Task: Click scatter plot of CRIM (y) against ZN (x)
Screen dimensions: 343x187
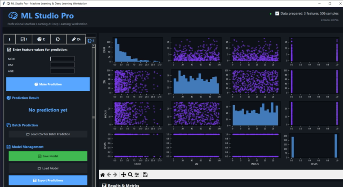Action: (x=196, y=49)
